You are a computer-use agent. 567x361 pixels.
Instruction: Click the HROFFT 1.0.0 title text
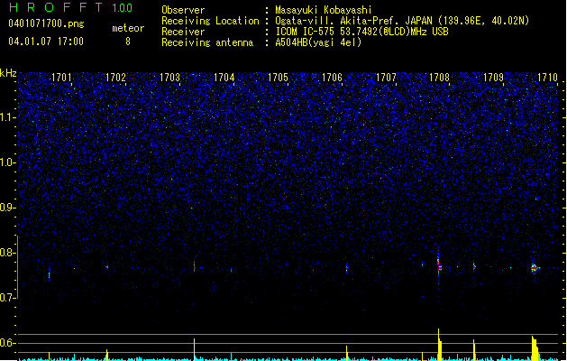click(71, 7)
